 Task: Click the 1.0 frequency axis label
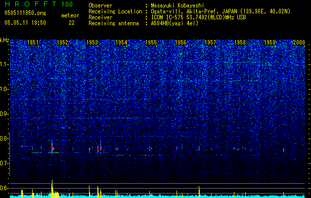point(4,89)
